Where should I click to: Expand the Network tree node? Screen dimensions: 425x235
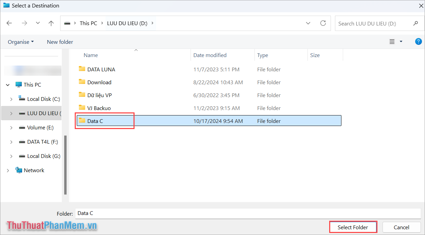[8, 170]
